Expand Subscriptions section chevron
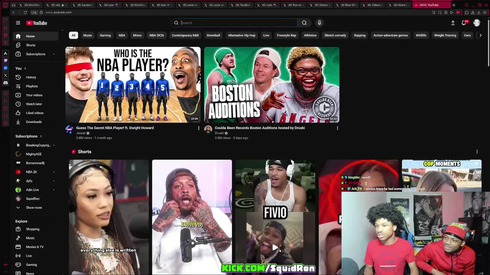This screenshot has height=275, width=490. click(41, 136)
